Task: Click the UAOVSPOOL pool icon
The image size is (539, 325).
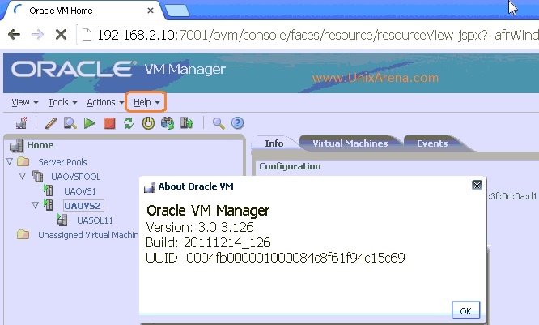Action: pos(37,176)
